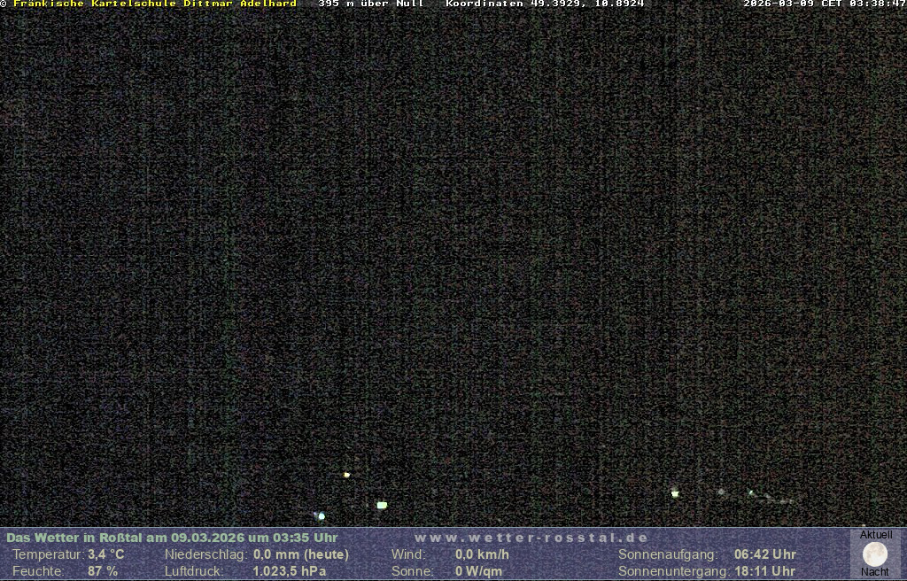Click the Sonne 0 W/qm reading
Screen dimensions: 907x581
pyautogui.click(x=478, y=571)
